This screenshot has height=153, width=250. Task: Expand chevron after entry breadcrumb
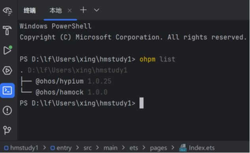tap(78, 148)
